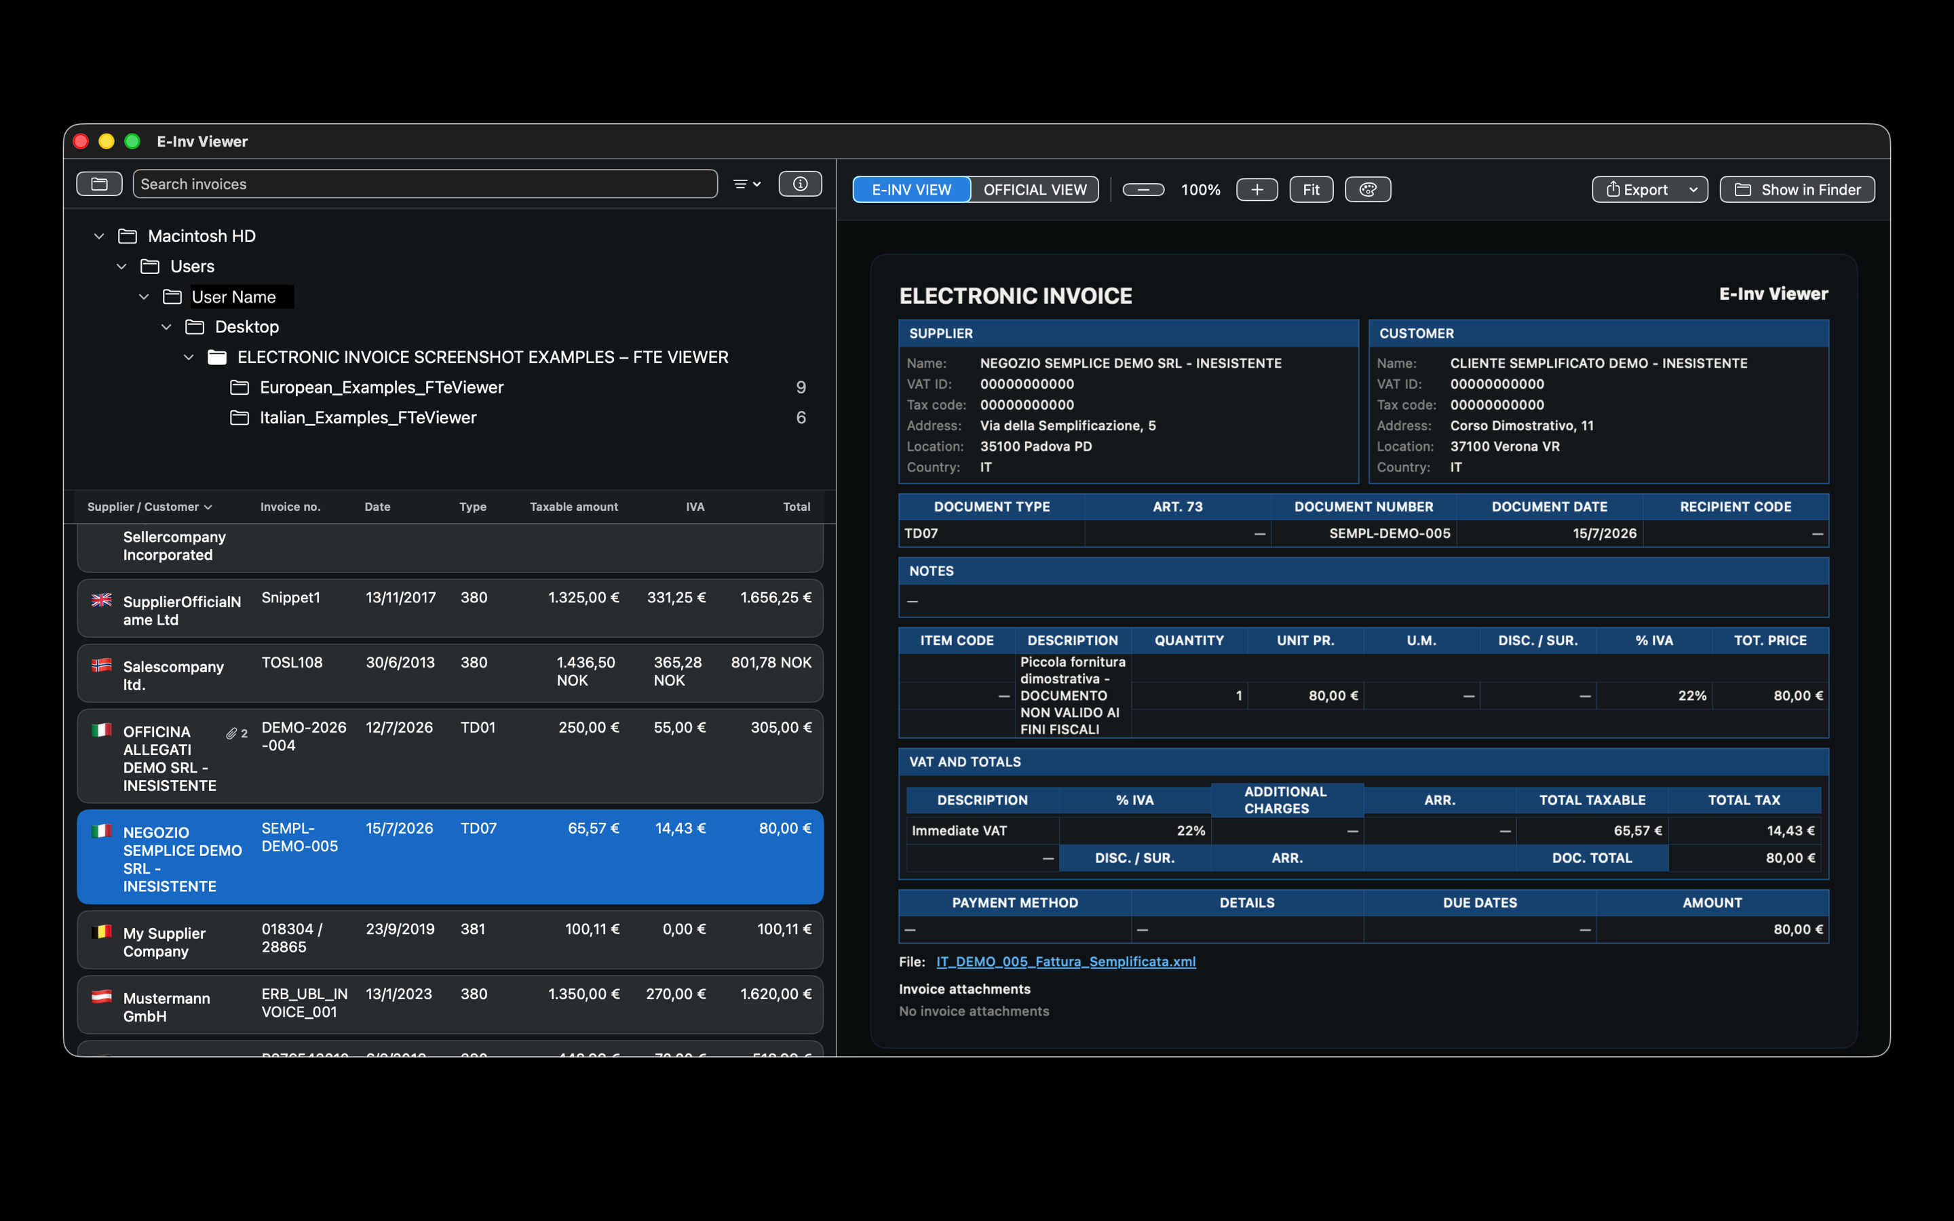Click customer name CLIENTE SEMPLIFICATO DEMO field
The height and width of the screenshot is (1221, 1954).
[1598, 364]
